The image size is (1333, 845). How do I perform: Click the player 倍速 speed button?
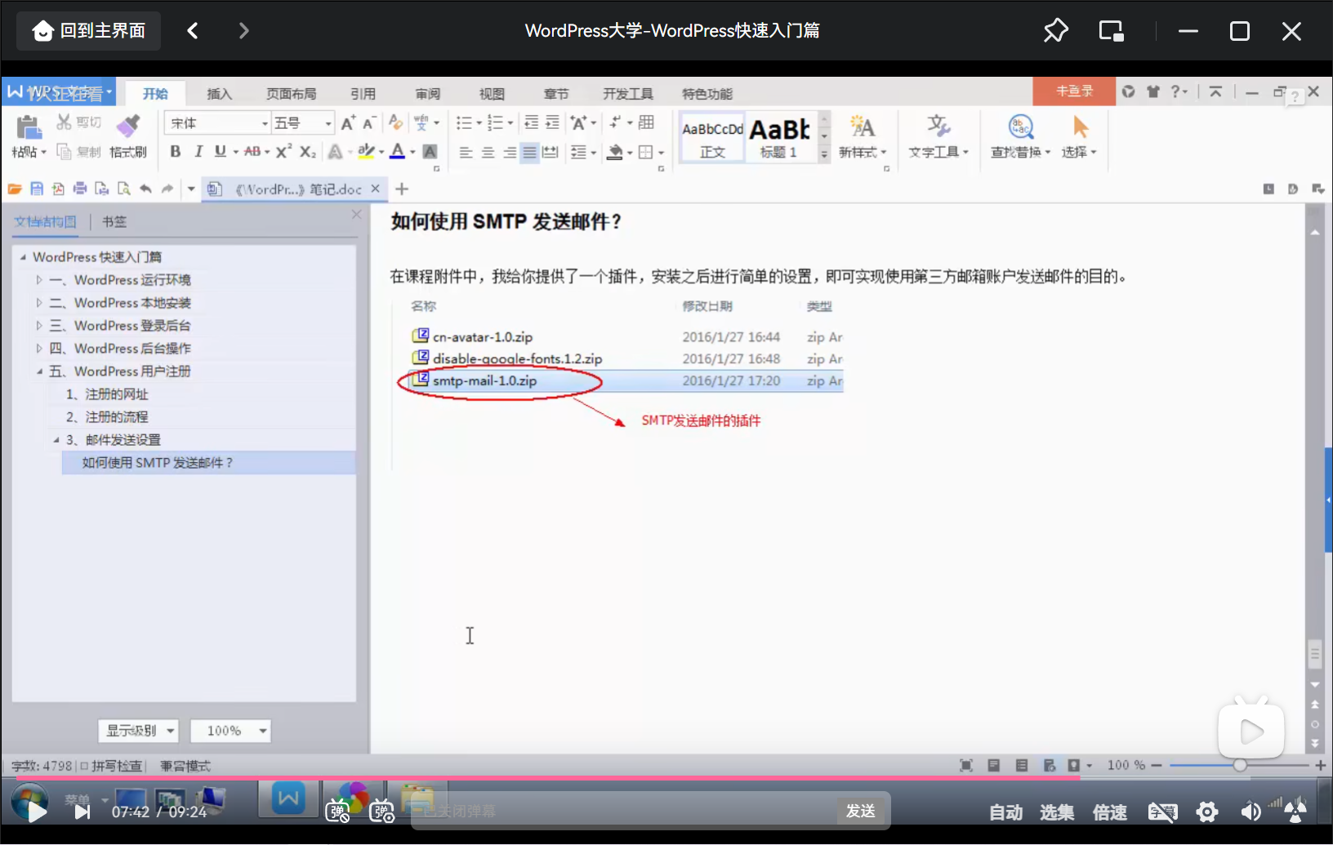1110,812
